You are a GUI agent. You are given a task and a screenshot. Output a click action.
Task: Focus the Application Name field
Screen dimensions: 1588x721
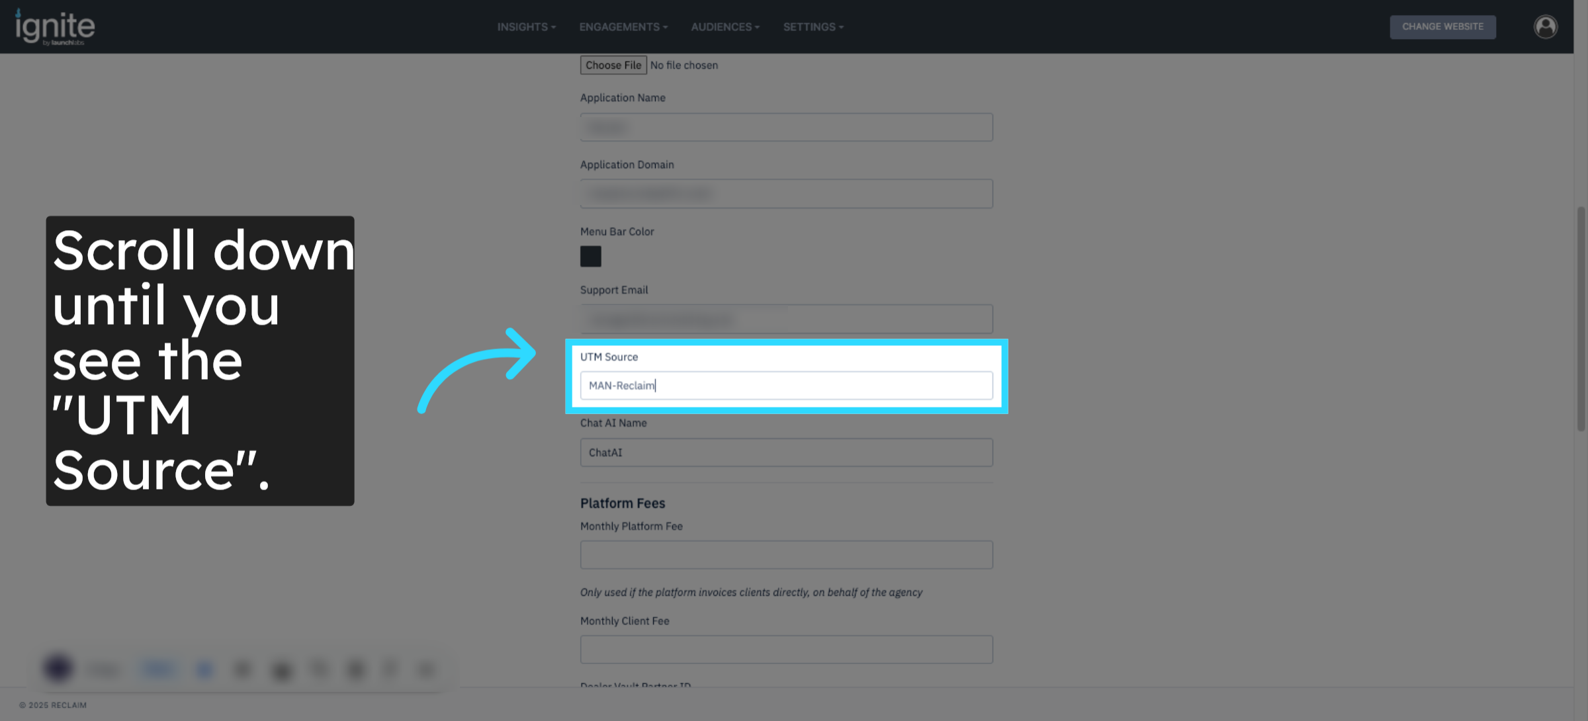(786, 127)
